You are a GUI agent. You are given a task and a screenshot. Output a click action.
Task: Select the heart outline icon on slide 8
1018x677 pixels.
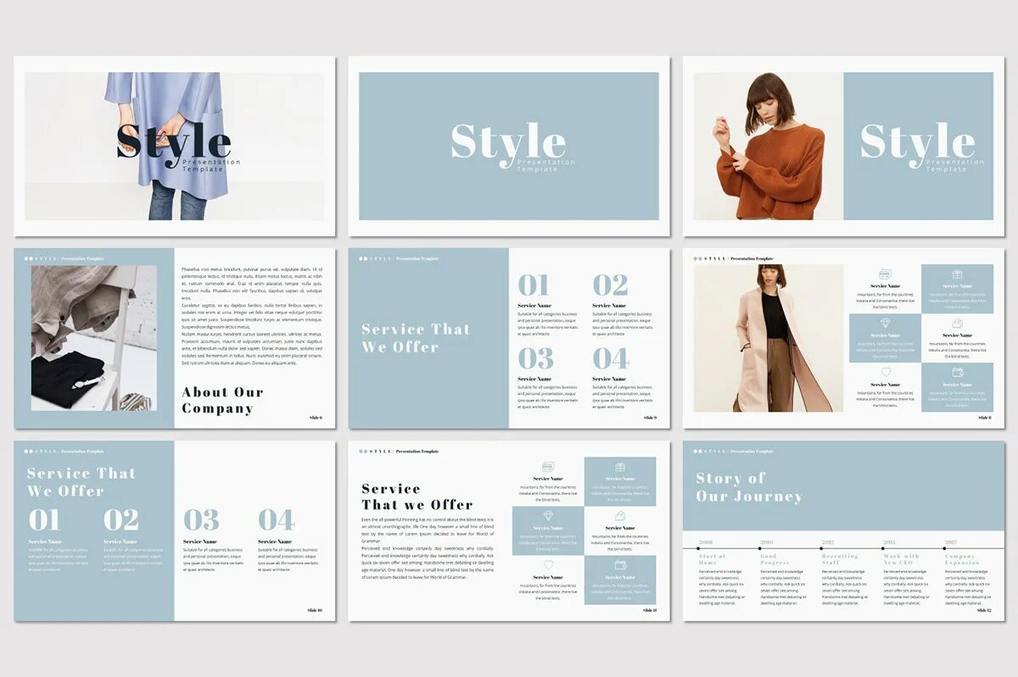[x=886, y=373]
